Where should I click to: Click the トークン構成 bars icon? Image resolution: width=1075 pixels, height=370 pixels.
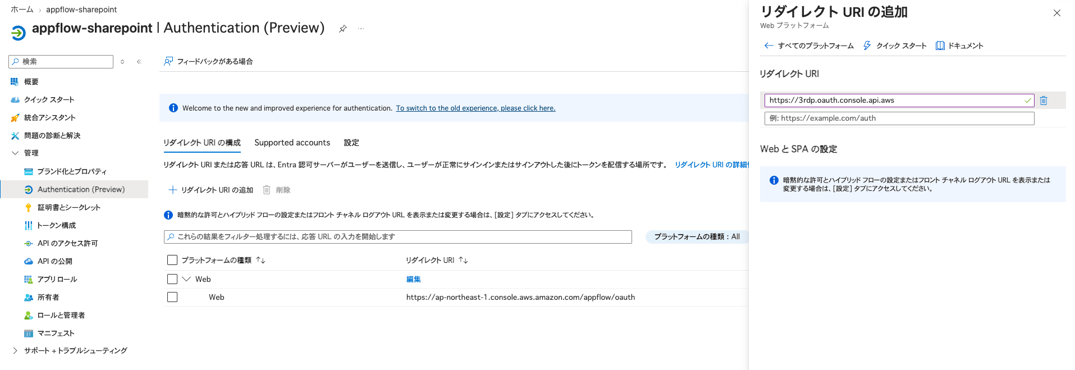[x=29, y=226]
